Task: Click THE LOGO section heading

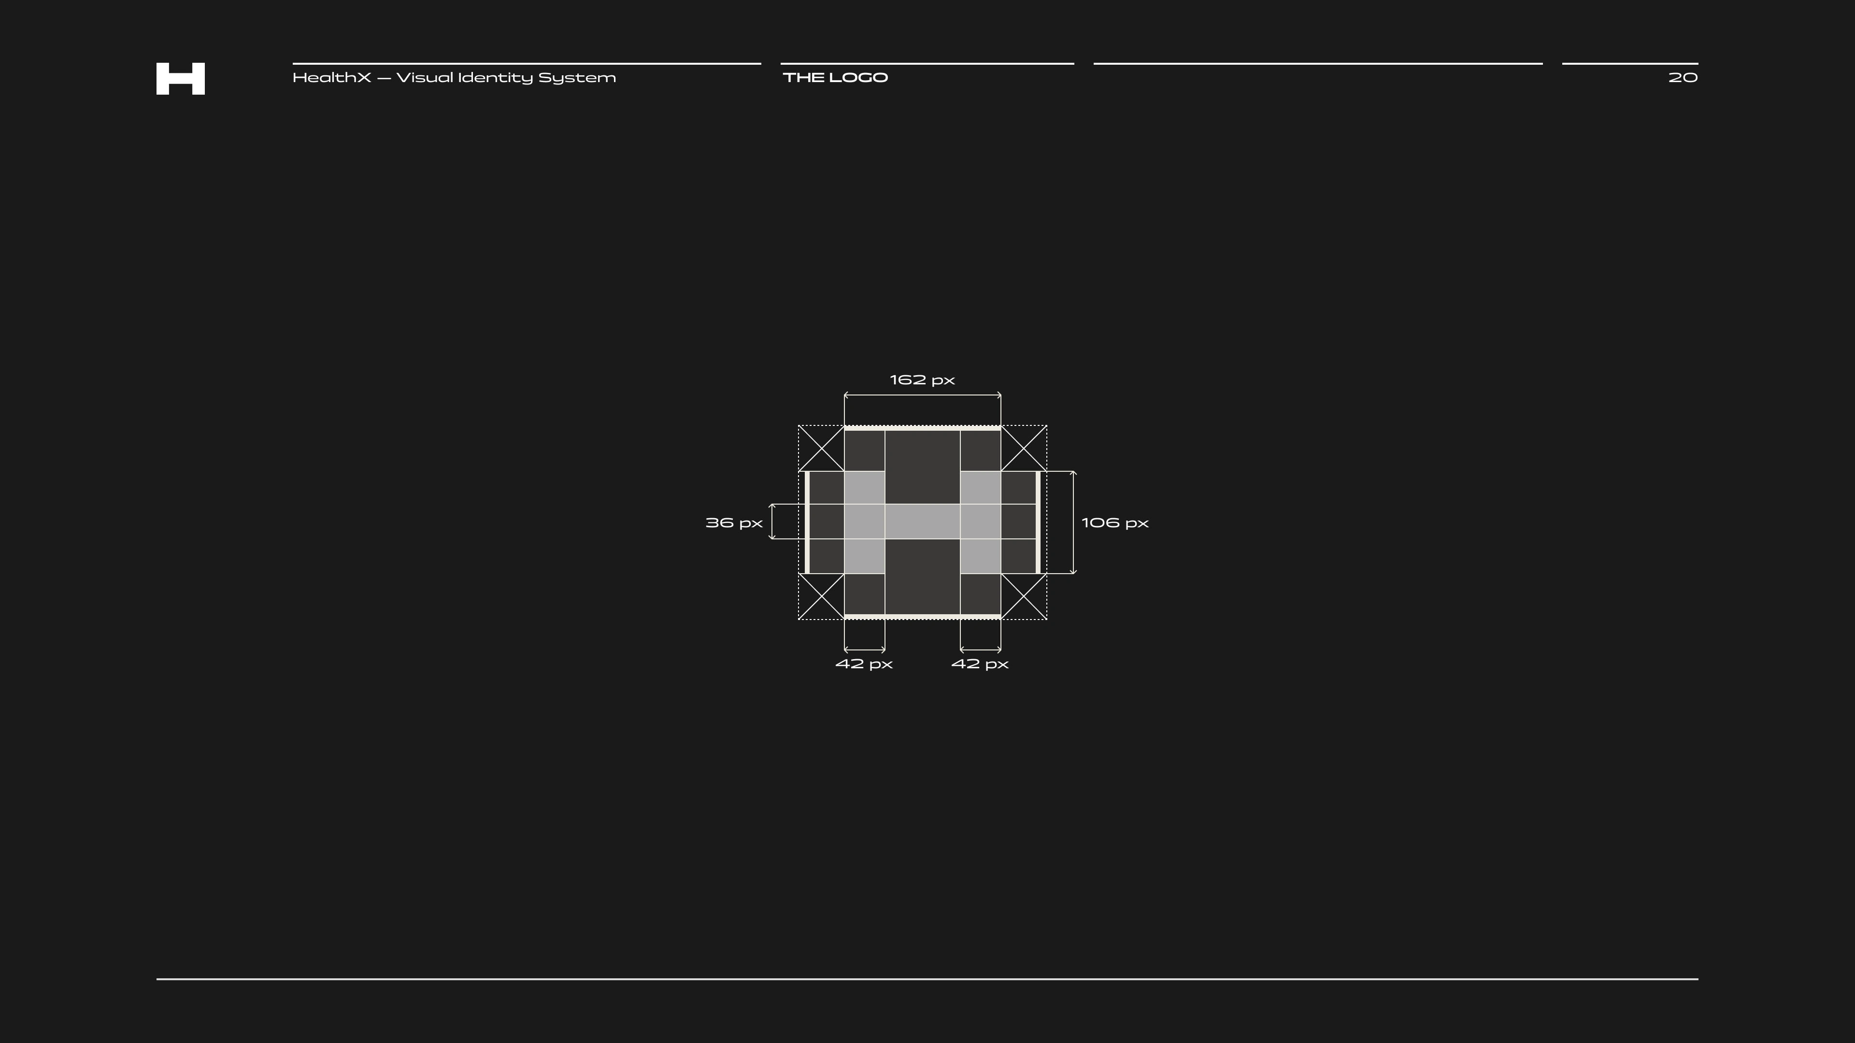Action: point(835,78)
